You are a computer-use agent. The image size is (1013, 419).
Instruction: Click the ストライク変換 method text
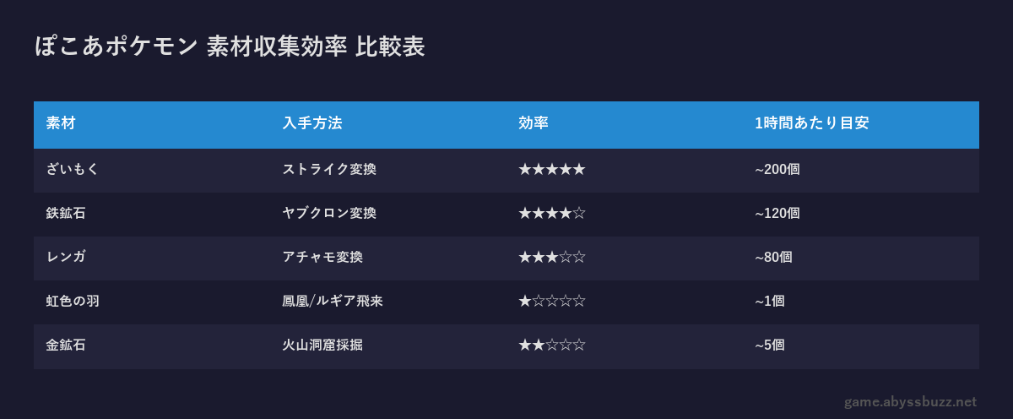tap(329, 169)
